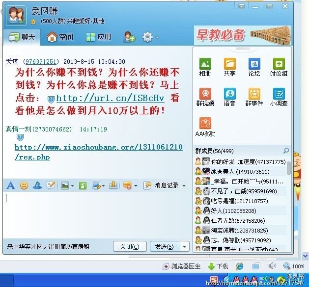Viewport: 309px width, 287px height.
Task: Open the 讨论组 discussion group icon
Action: (x=279, y=67)
